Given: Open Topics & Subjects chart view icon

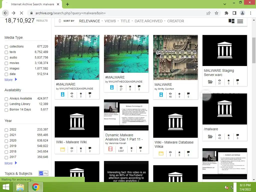Looking at the screenshot, I should (x=41, y=173).
